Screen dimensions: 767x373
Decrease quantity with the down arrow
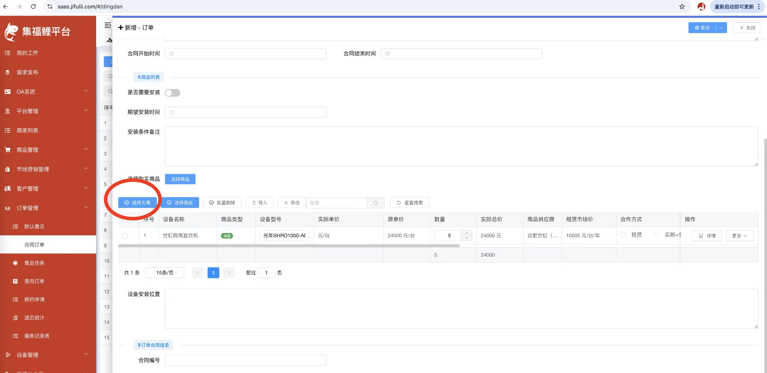tap(466, 238)
